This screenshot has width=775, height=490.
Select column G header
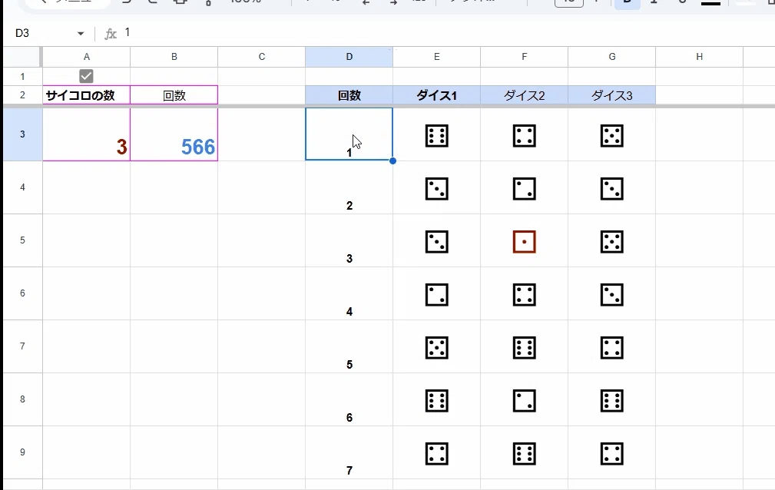[612, 57]
